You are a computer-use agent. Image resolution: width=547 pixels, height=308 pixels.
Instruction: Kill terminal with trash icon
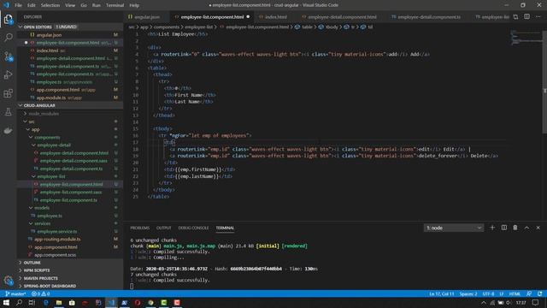515,228
